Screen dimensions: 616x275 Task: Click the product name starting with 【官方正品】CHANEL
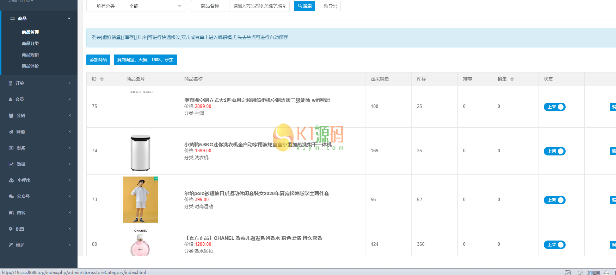(253, 238)
